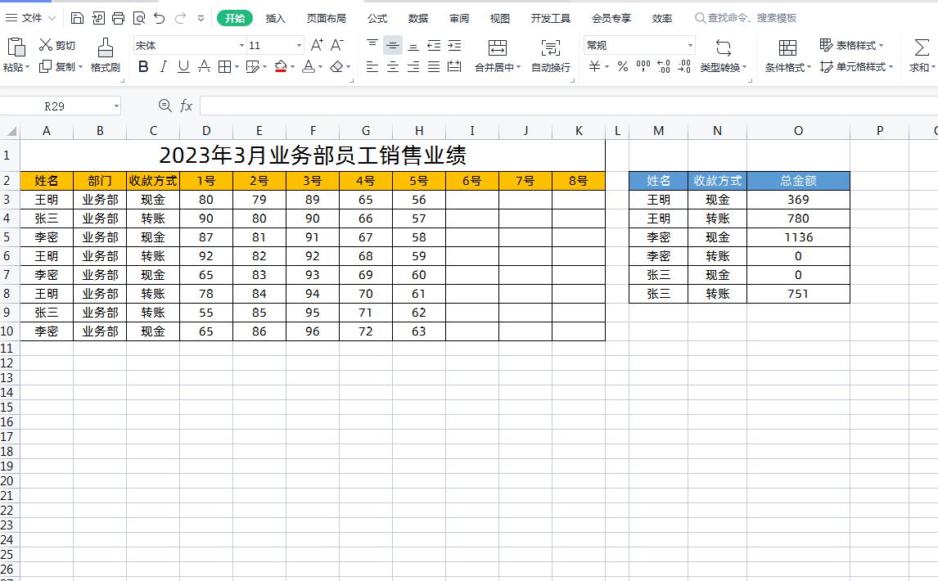Click the Format Painter (格式刷) brush
938x581 pixels.
pyautogui.click(x=106, y=55)
